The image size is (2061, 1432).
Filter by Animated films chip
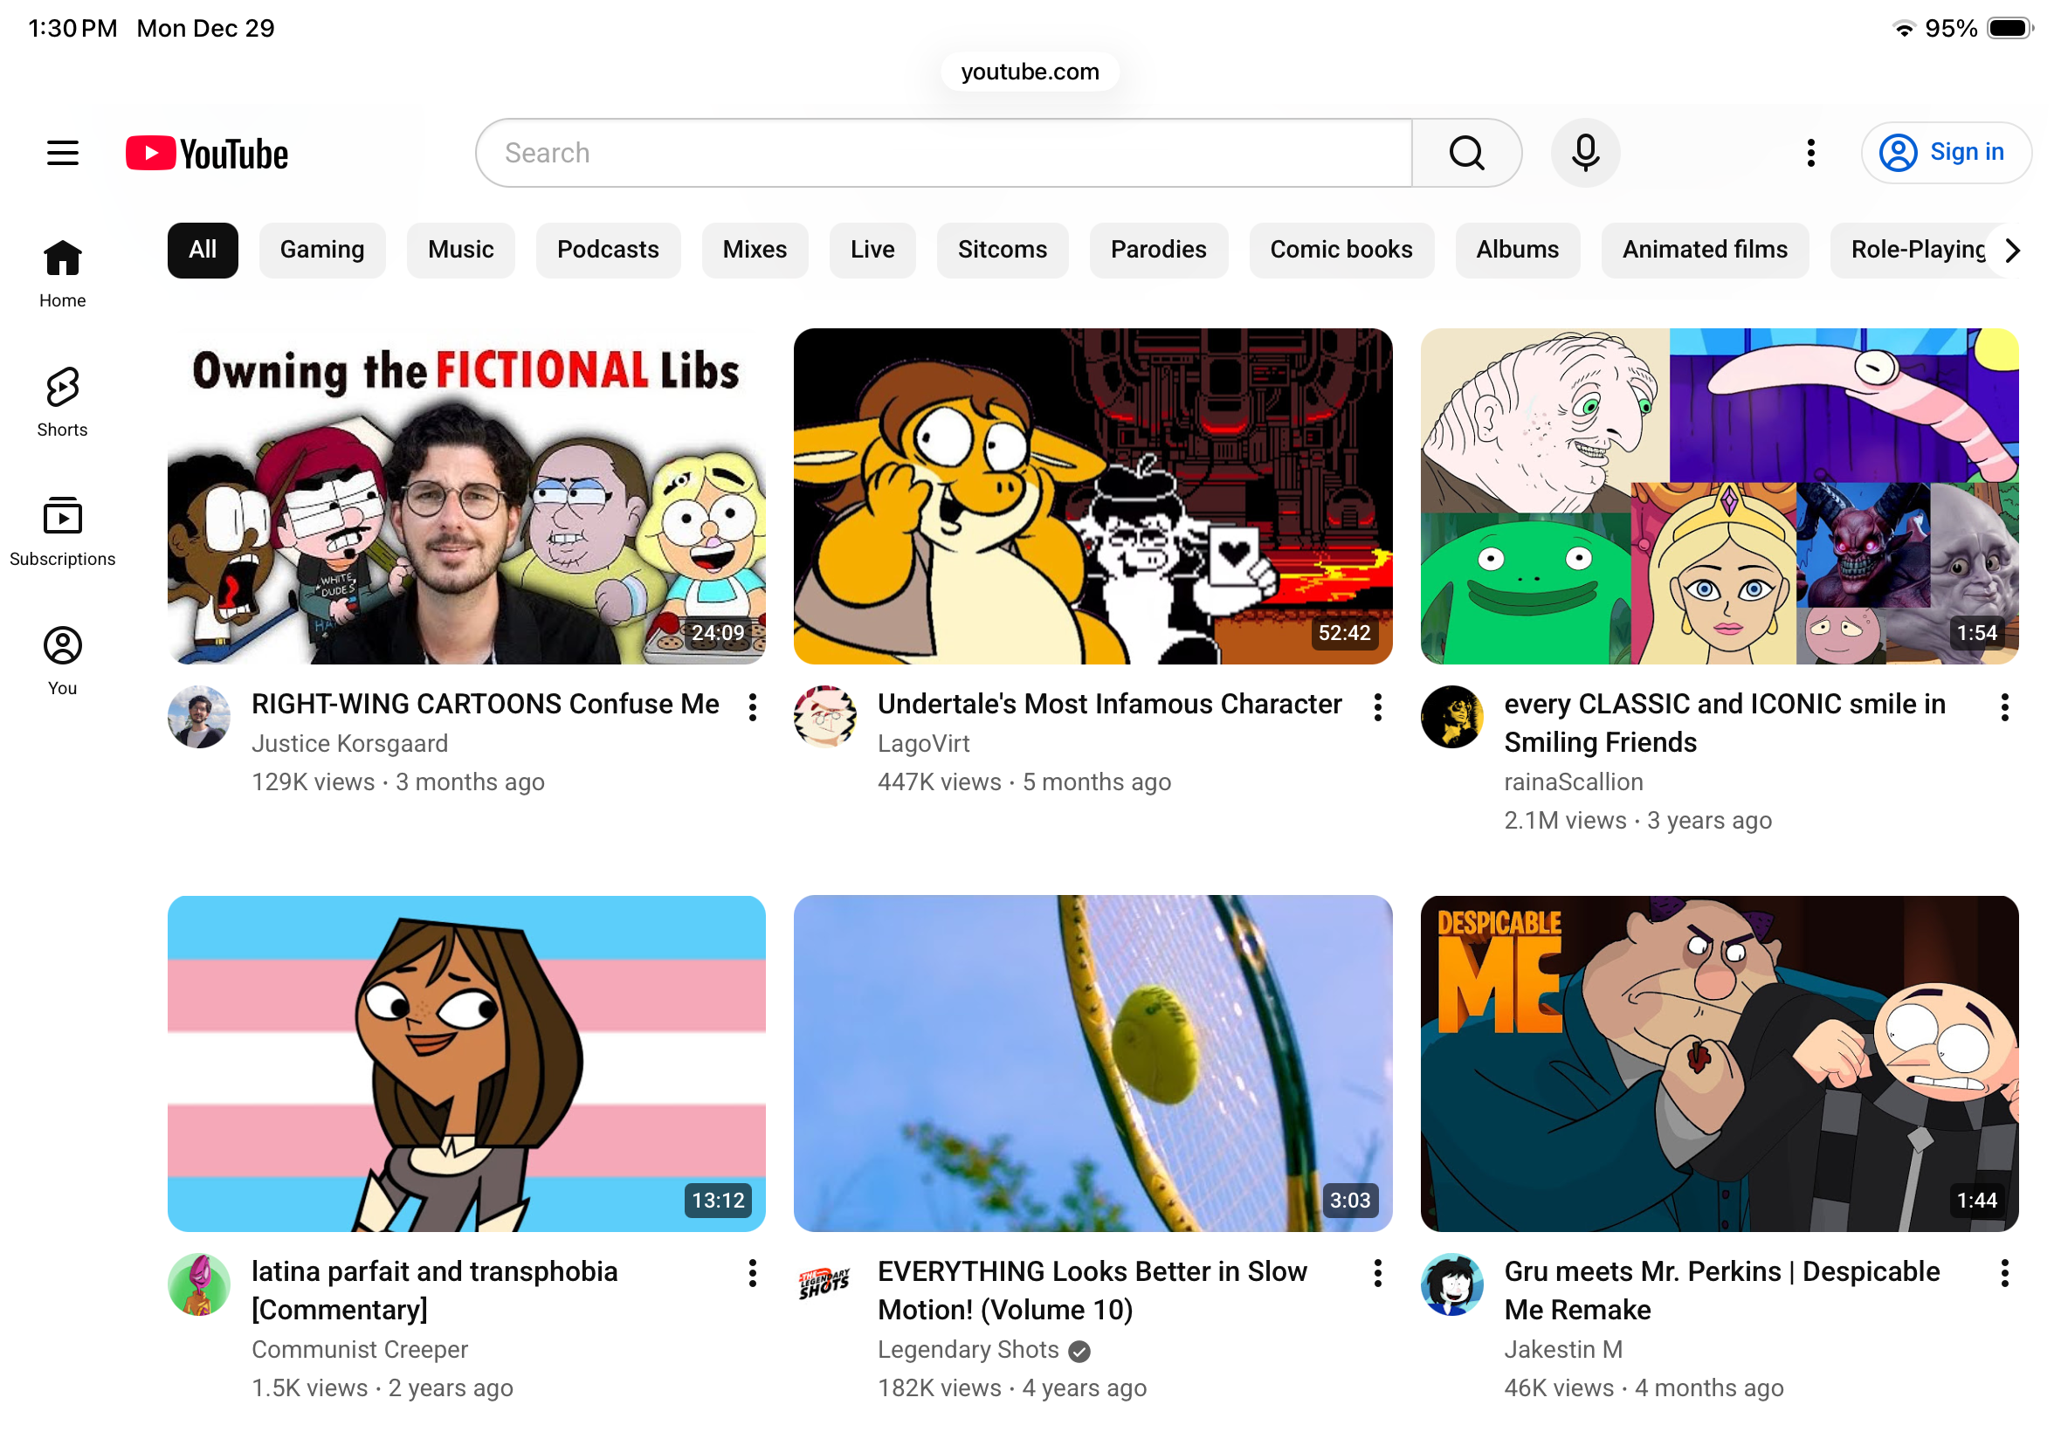tap(1704, 250)
